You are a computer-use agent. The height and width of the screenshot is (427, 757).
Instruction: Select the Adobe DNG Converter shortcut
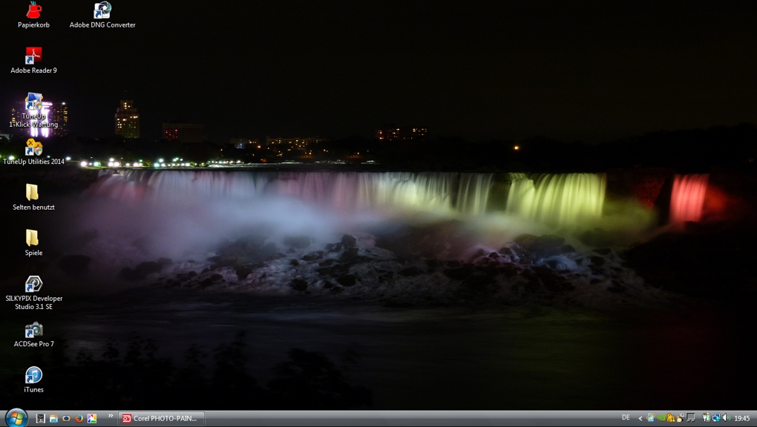[x=102, y=15]
